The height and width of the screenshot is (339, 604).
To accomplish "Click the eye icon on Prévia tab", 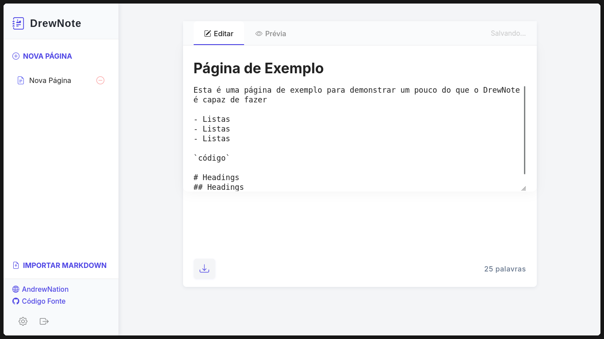I will [259, 34].
